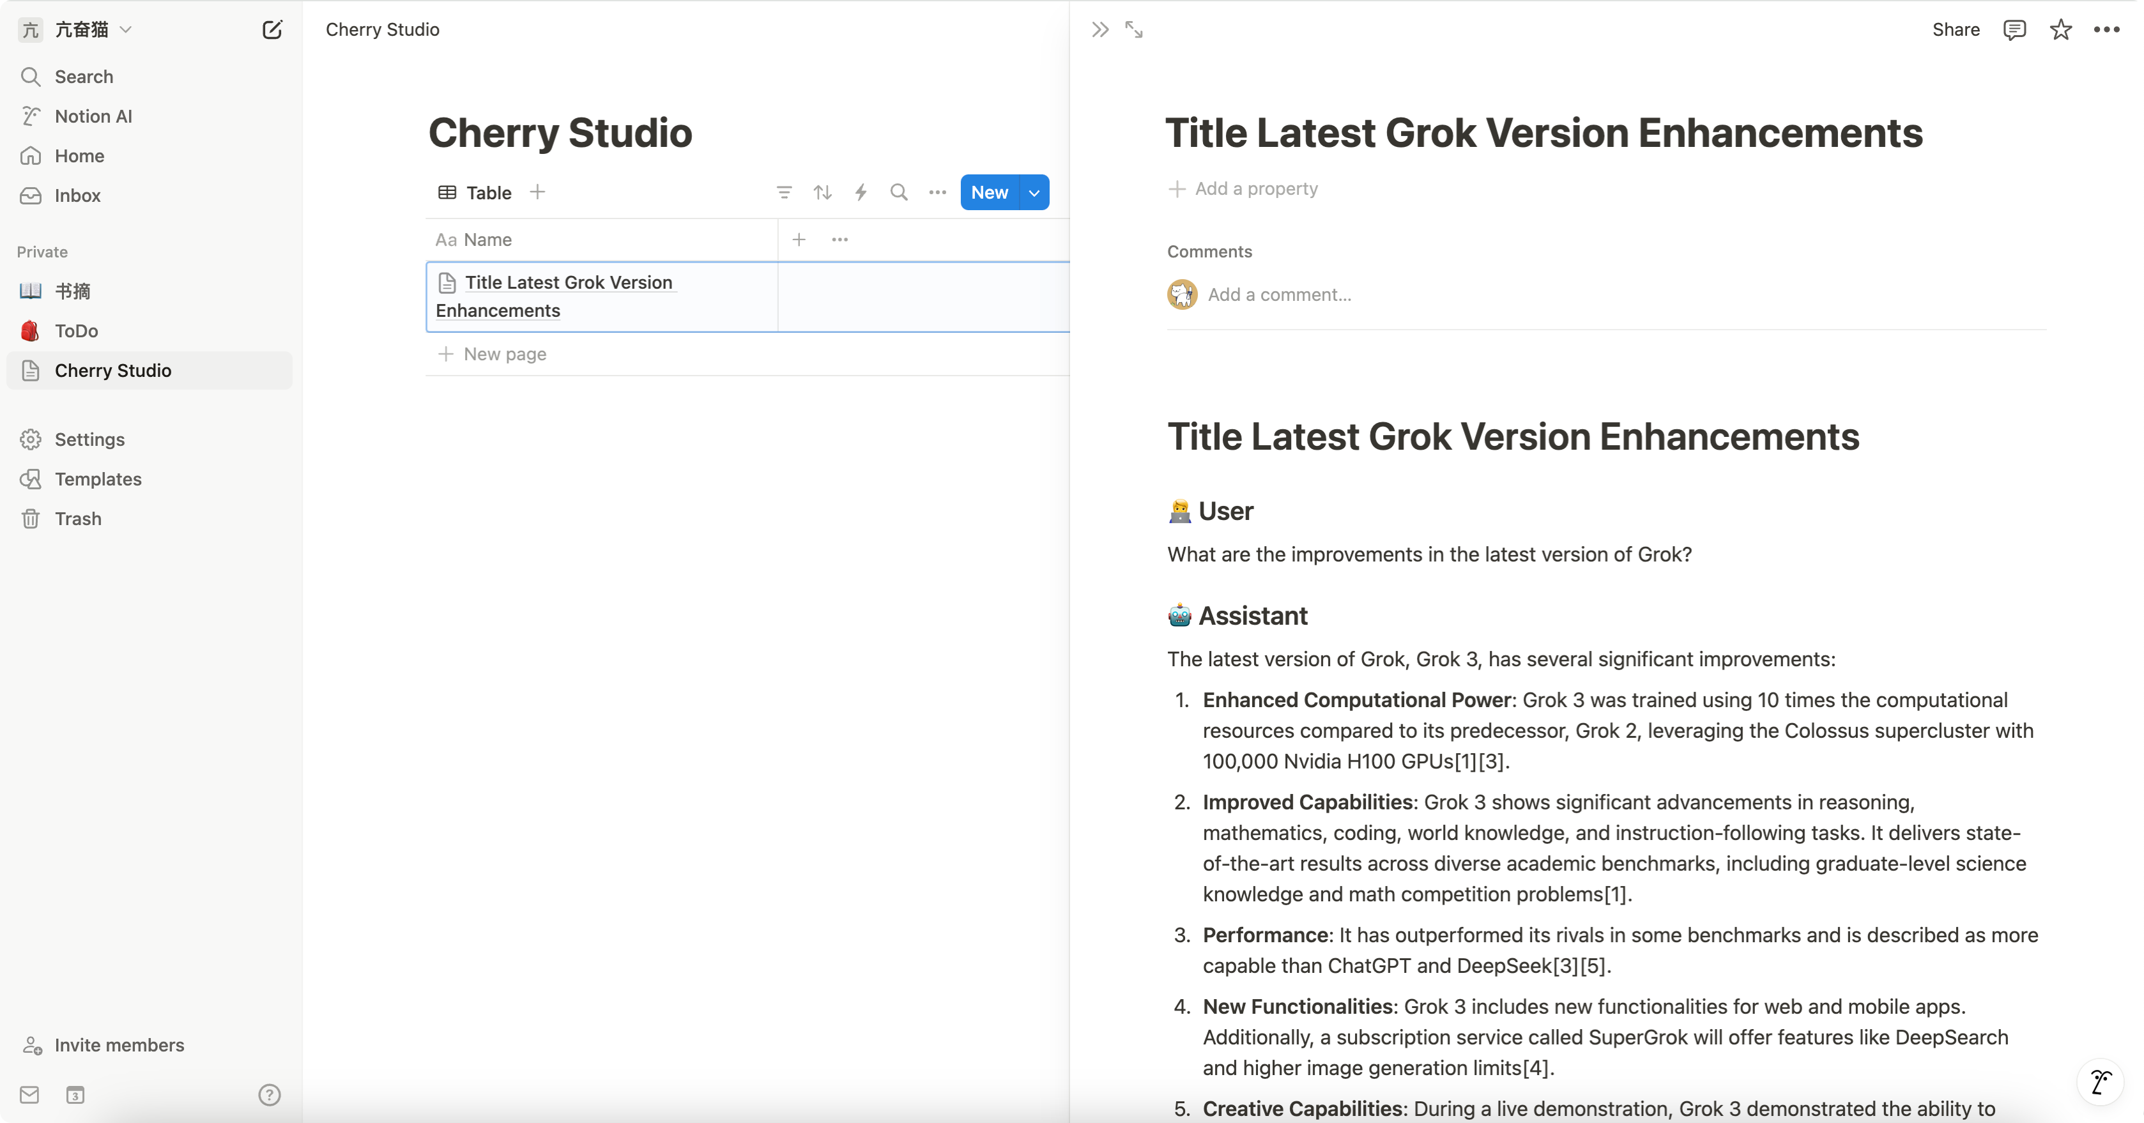Viewport: 2144px width, 1123px height.
Task: Close side peek with double chevron
Action: pos(1099,30)
